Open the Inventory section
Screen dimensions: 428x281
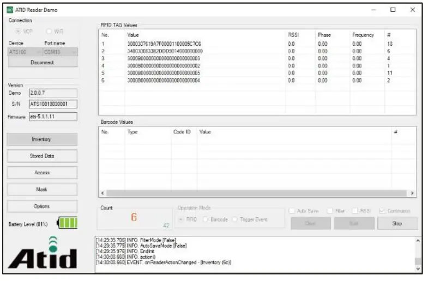[42, 140]
